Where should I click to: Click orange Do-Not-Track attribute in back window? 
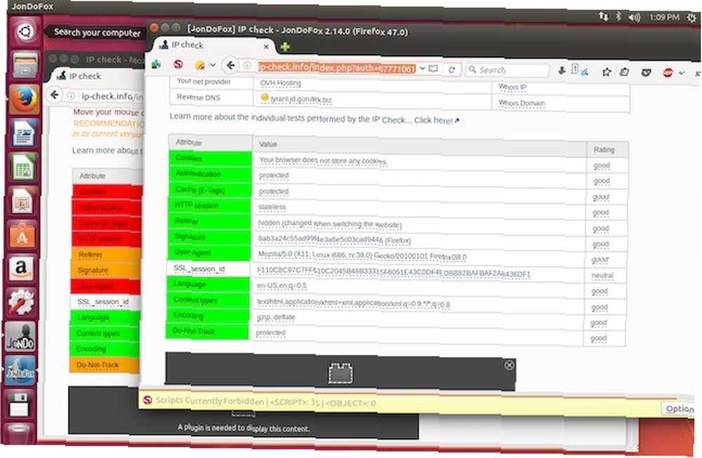click(105, 365)
